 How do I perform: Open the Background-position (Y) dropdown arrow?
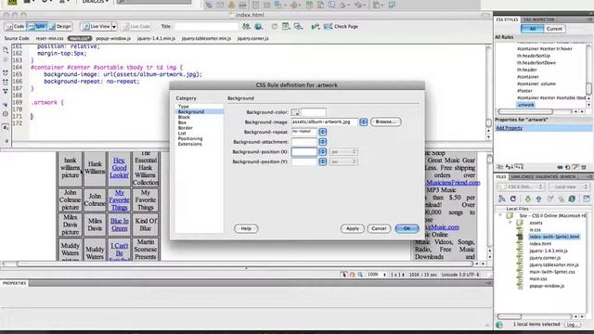pyautogui.click(x=322, y=161)
